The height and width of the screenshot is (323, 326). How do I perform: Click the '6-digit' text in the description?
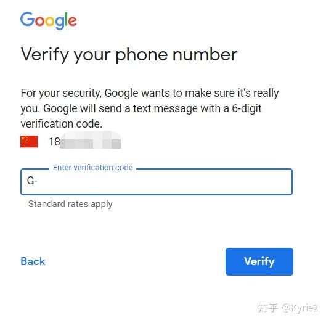(x=247, y=108)
